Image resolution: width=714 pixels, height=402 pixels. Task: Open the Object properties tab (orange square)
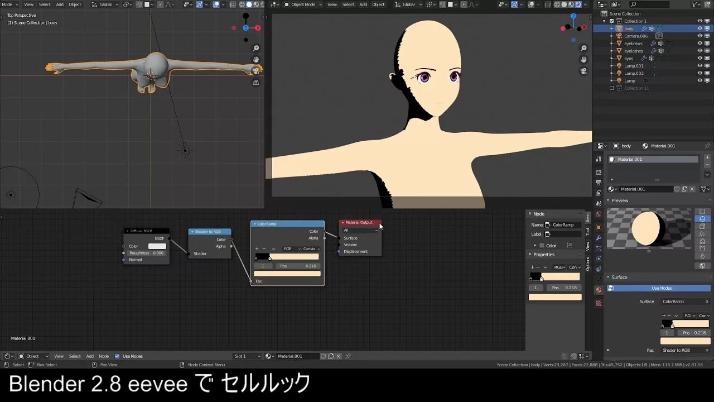pos(599,227)
